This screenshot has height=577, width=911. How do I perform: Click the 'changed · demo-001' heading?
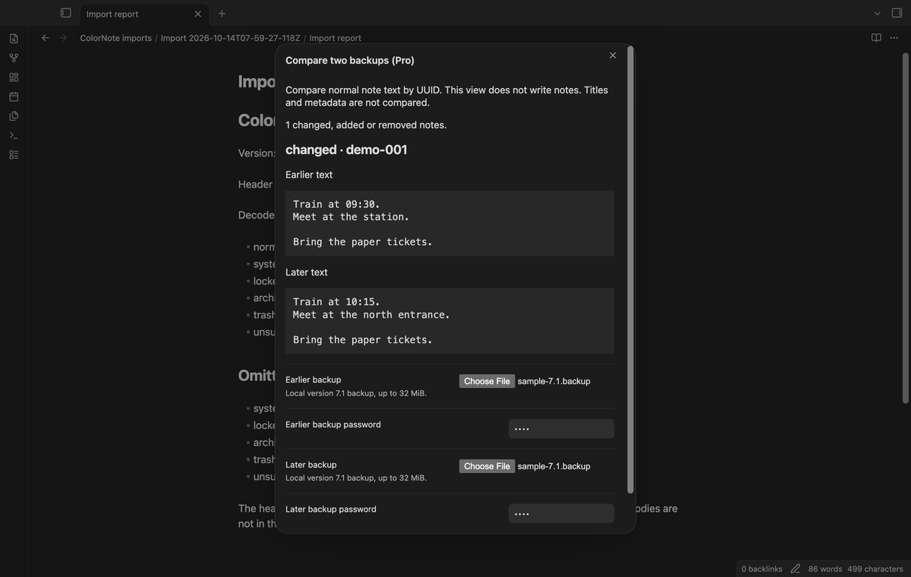click(346, 150)
